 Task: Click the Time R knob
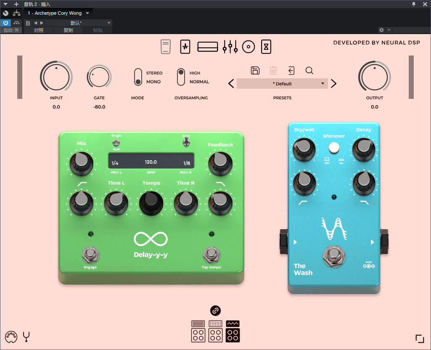coord(186,203)
